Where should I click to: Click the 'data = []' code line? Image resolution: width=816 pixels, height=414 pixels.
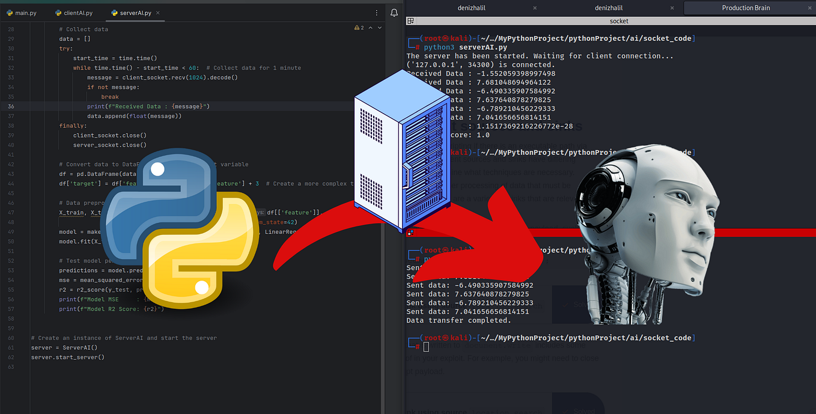74,39
